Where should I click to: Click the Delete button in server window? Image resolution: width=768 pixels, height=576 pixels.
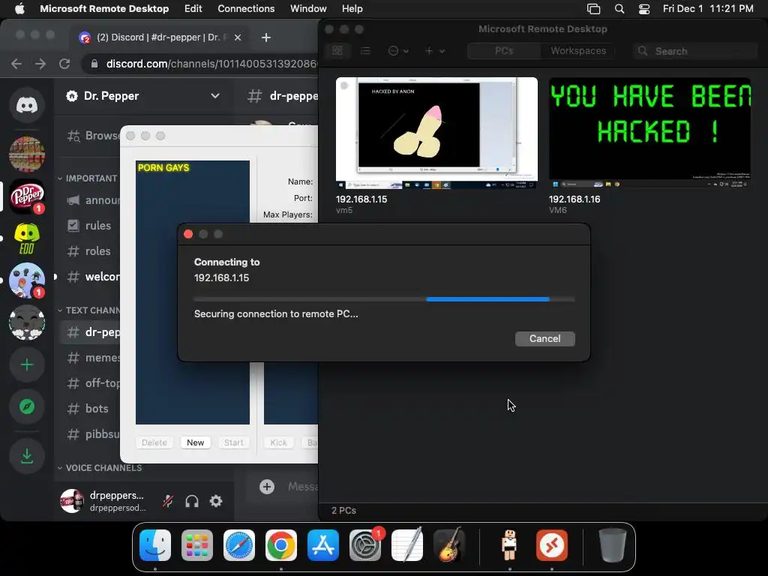click(154, 442)
